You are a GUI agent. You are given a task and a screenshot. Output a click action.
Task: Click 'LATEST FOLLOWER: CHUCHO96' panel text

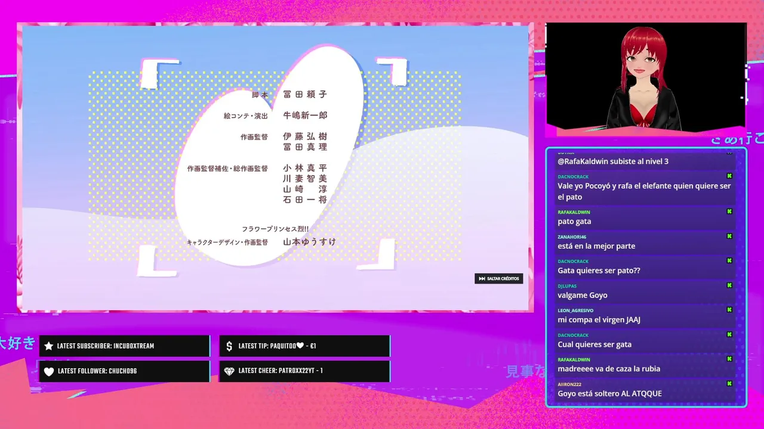(97, 371)
